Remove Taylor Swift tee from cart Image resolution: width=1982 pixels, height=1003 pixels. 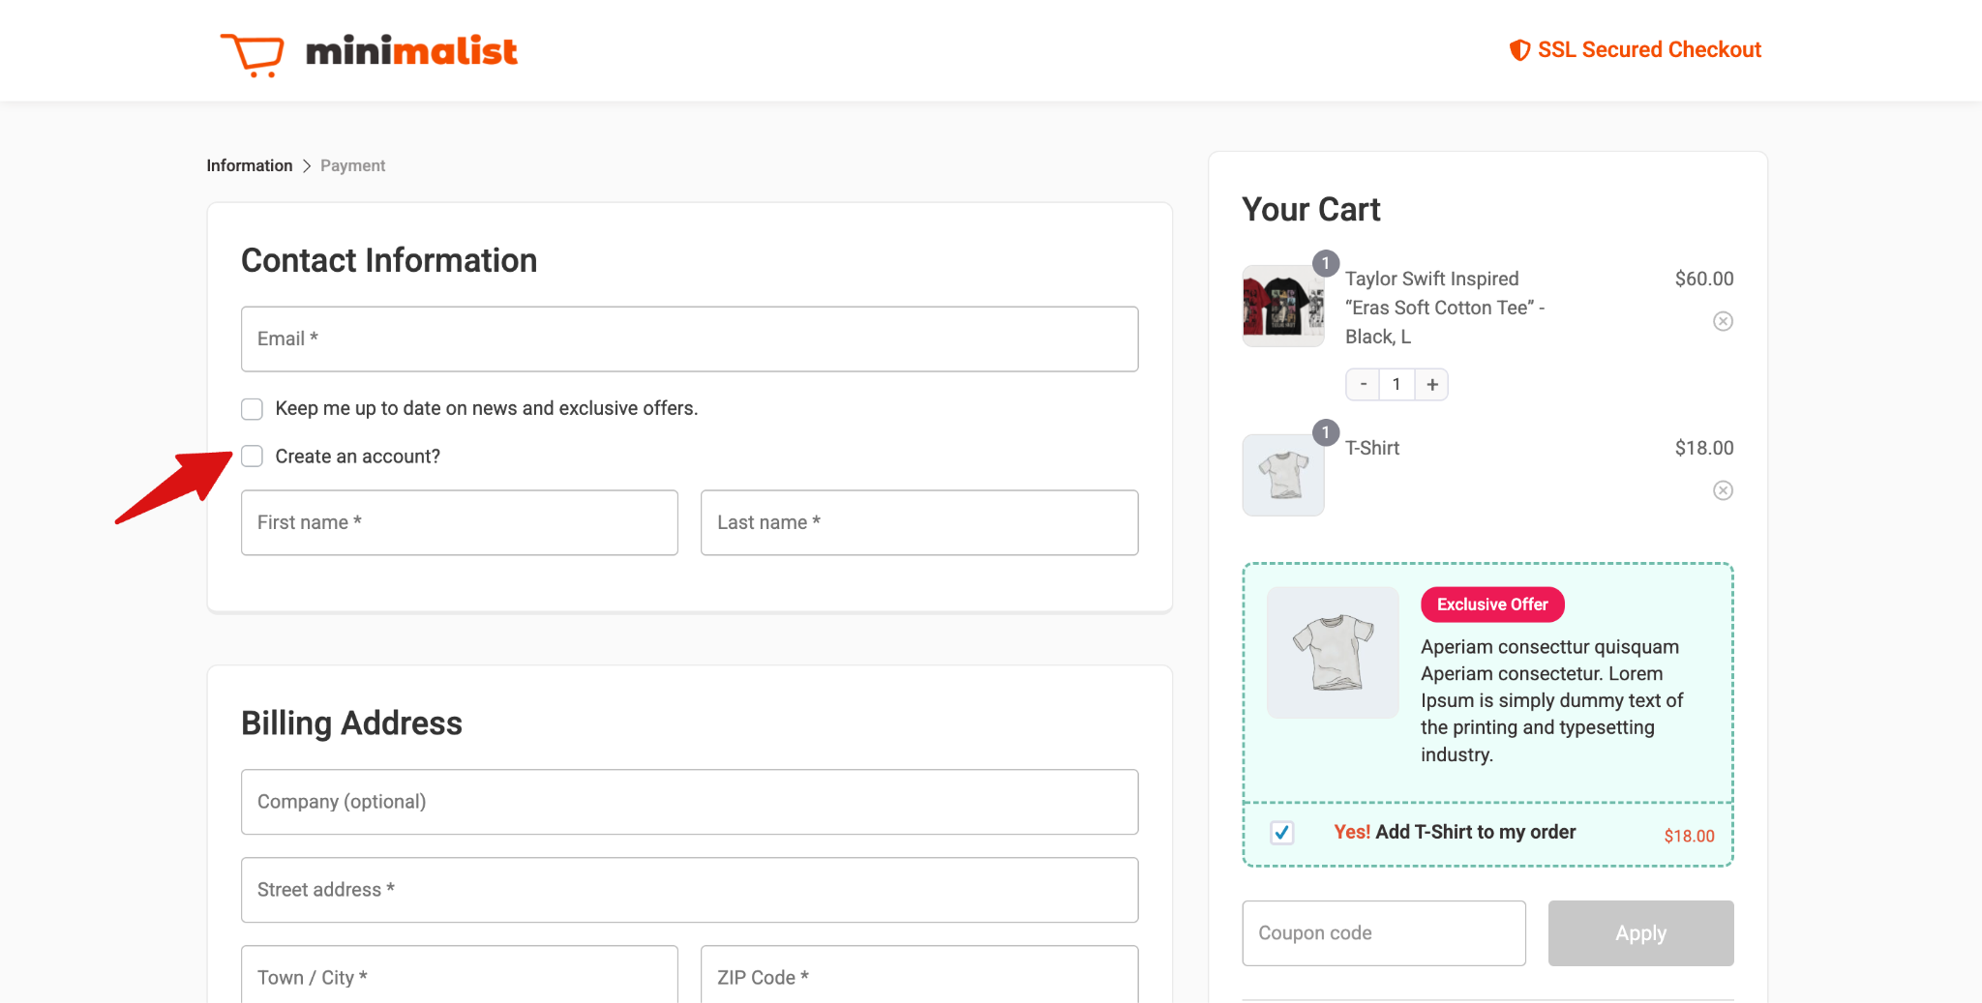[1723, 321]
